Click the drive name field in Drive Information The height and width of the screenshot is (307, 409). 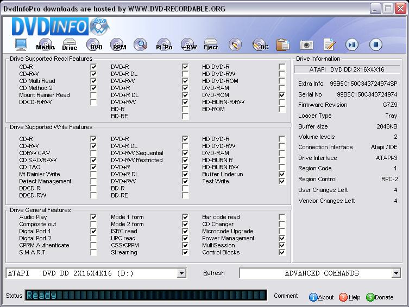click(x=347, y=69)
